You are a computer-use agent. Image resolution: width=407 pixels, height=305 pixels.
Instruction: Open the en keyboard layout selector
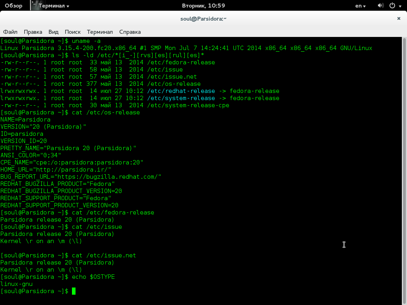[360, 6]
